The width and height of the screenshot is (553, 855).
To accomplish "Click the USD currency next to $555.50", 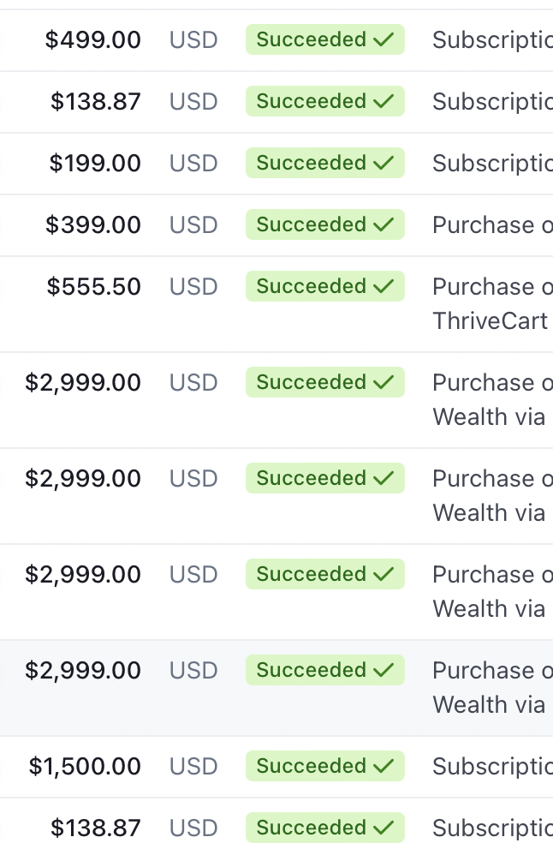I will click(193, 286).
